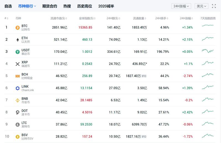This screenshot has height=143, width=221.
Task: Sort by 24H换手 column
Action: [162, 18]
